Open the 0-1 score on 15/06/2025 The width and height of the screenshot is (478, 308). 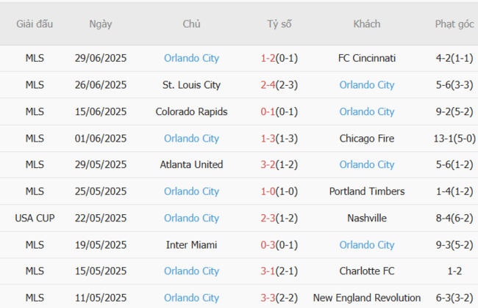(x=268, y=111)
